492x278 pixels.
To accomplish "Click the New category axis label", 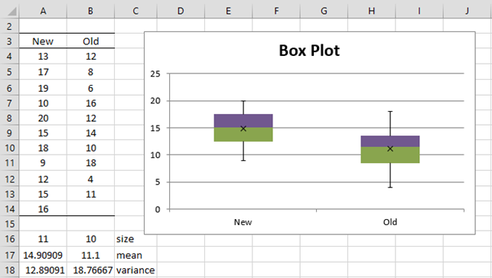I will point(243,222).
